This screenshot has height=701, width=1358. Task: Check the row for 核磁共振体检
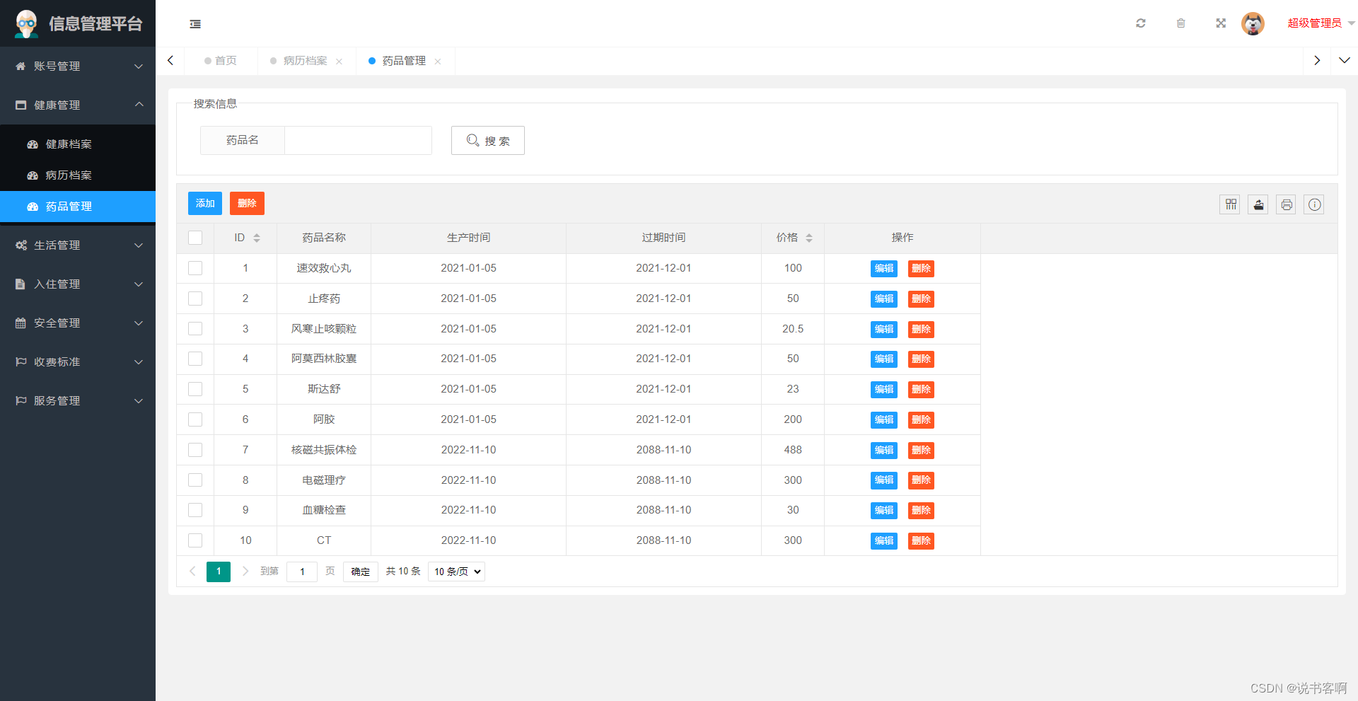(195, 450)
